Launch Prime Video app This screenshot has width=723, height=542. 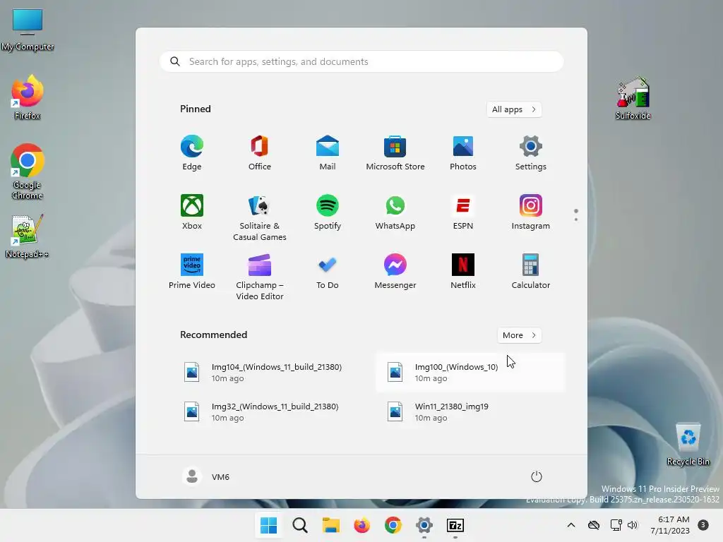pos(192,272)
